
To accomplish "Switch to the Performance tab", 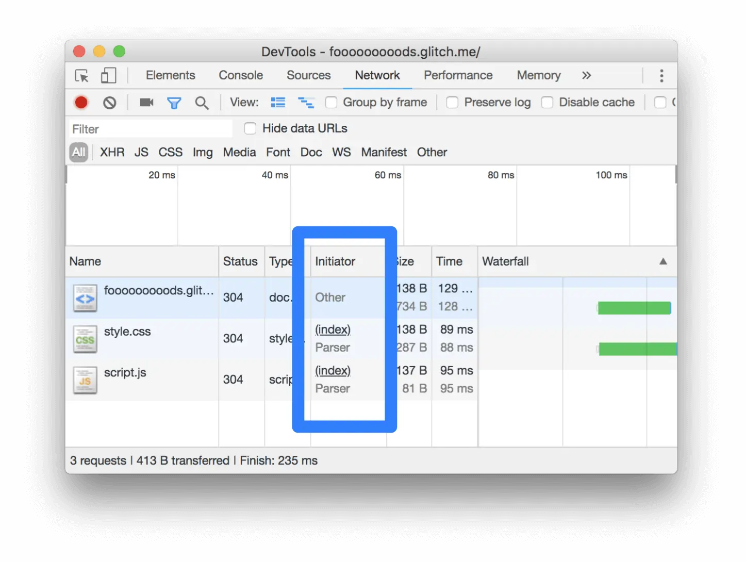I will click(x=458, y=75).
